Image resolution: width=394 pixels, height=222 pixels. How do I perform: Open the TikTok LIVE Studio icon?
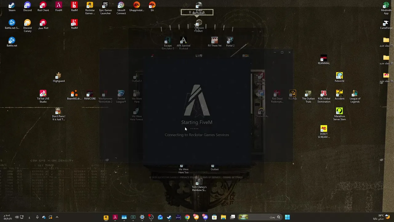pyautogui.click(x=43, y=97)
